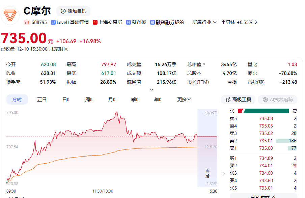Switch to the 周K chart tab
Image resolution: width=305 pixels, height=198 pixels.
click(89, 100)
